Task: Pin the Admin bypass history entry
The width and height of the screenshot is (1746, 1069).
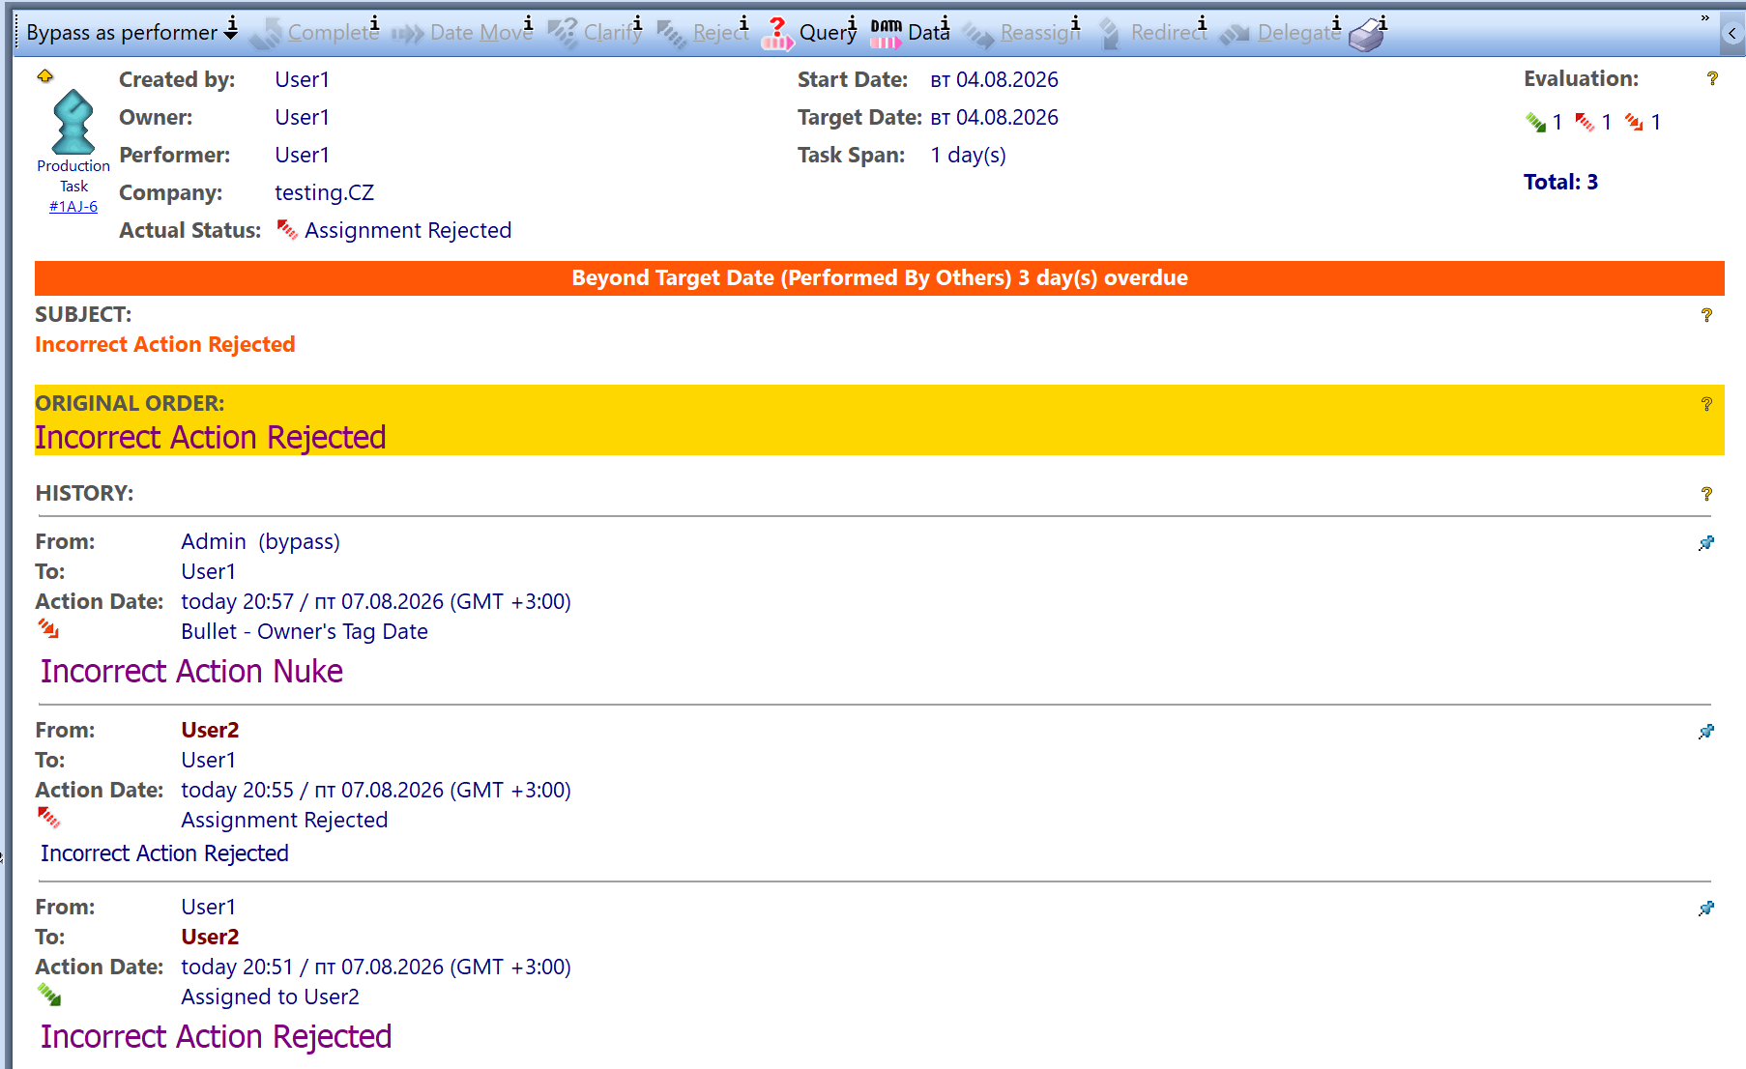Action: (x=1706, y=543)
